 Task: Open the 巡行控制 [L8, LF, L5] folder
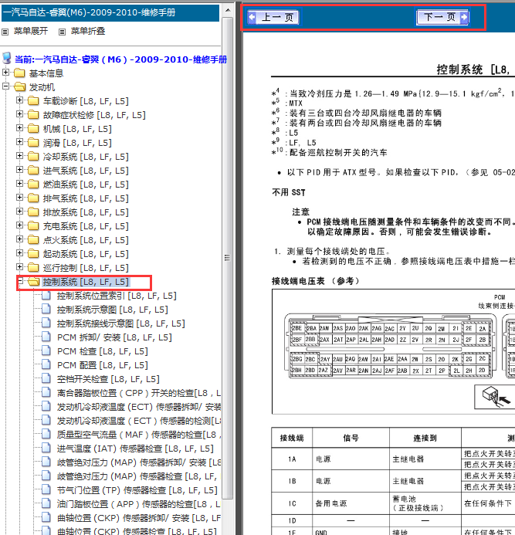pos(86,268)
